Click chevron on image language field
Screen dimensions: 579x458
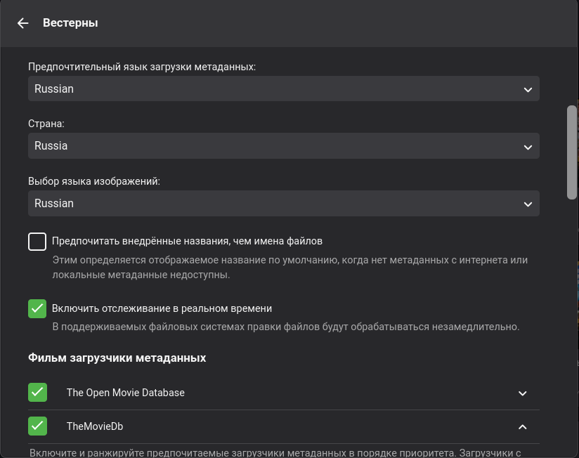click(528, 204)
